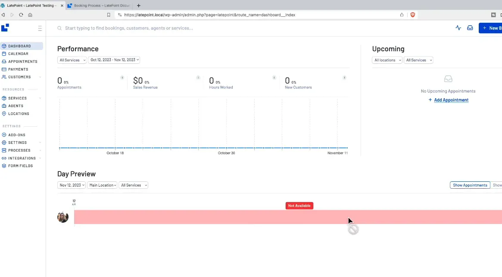Reload the page with browser refresh icon

[x=21, y=15]
